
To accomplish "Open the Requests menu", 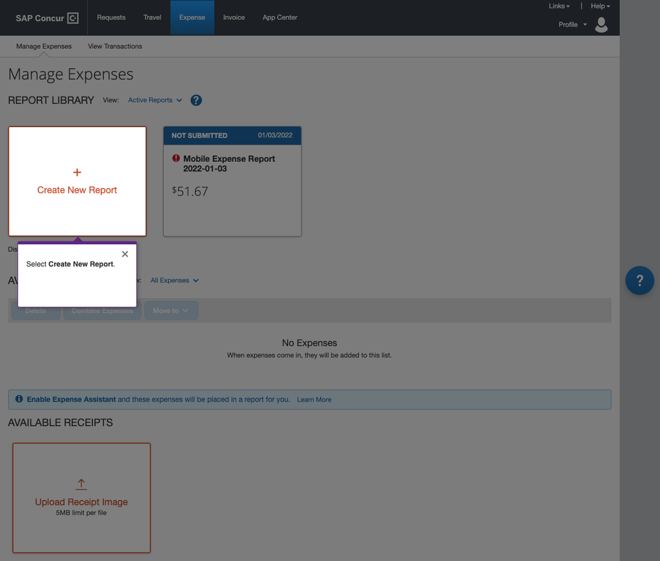I will [111, 18].
